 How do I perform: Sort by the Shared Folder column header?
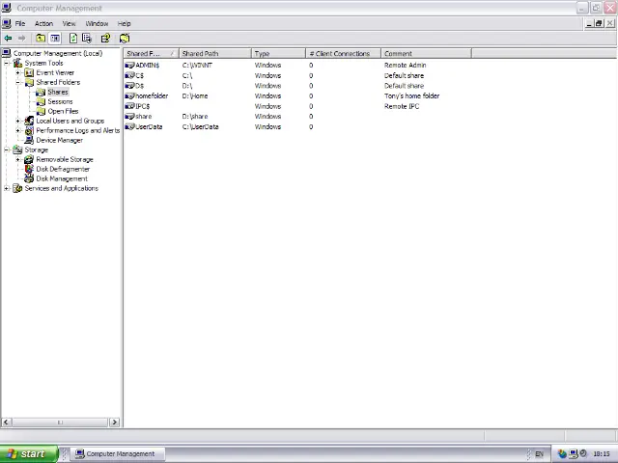[152, 54]
